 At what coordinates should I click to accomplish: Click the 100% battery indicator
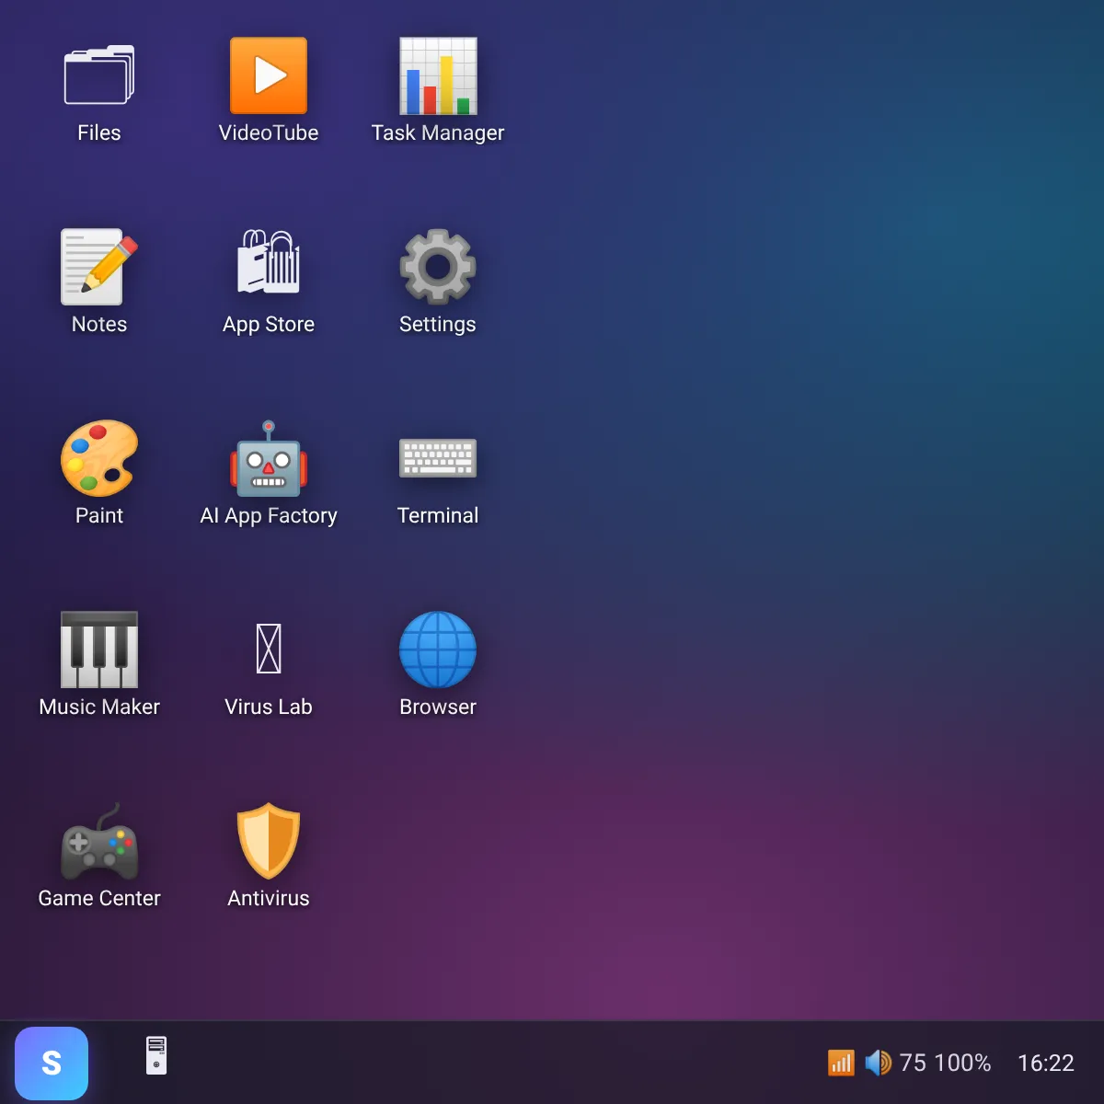pyautogui.click(x=962, y=1063)
